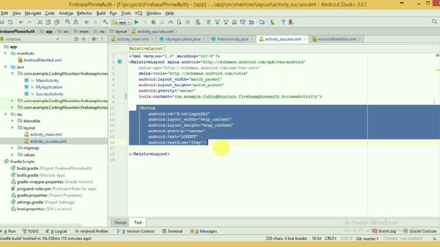Click the Help question mark icon
The image size is (440, 247).
(283, 22)
